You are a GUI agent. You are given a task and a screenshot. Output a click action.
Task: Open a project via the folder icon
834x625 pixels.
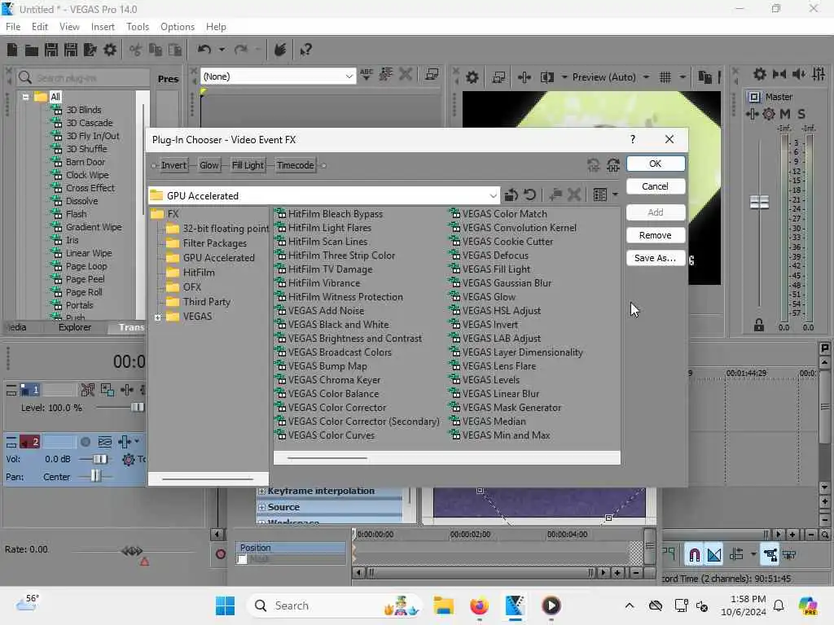[x=32, y=50]
